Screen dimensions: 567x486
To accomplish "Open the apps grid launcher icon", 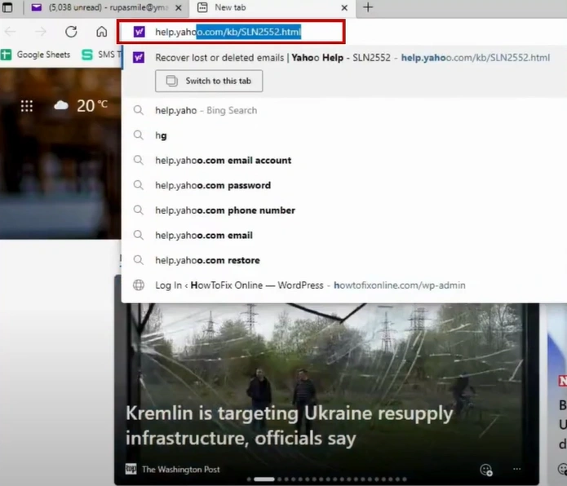I will [x=27, y=106].
